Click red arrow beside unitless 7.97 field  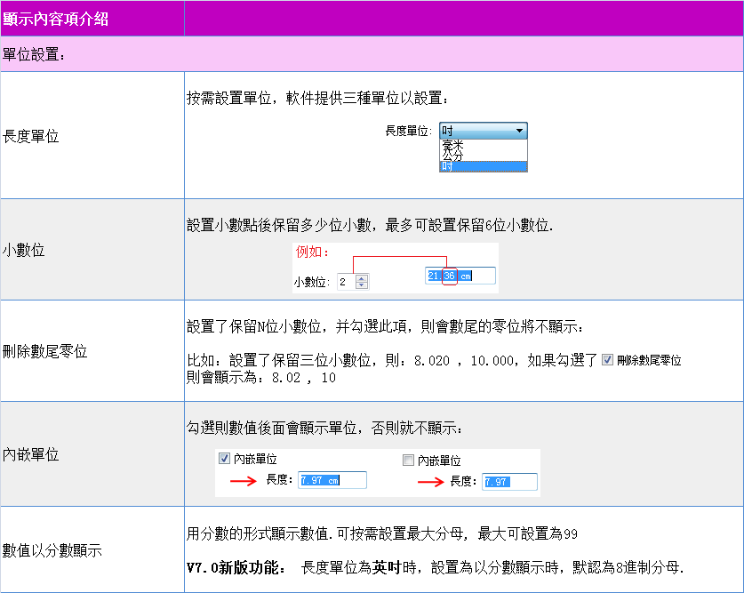point(430,482)
